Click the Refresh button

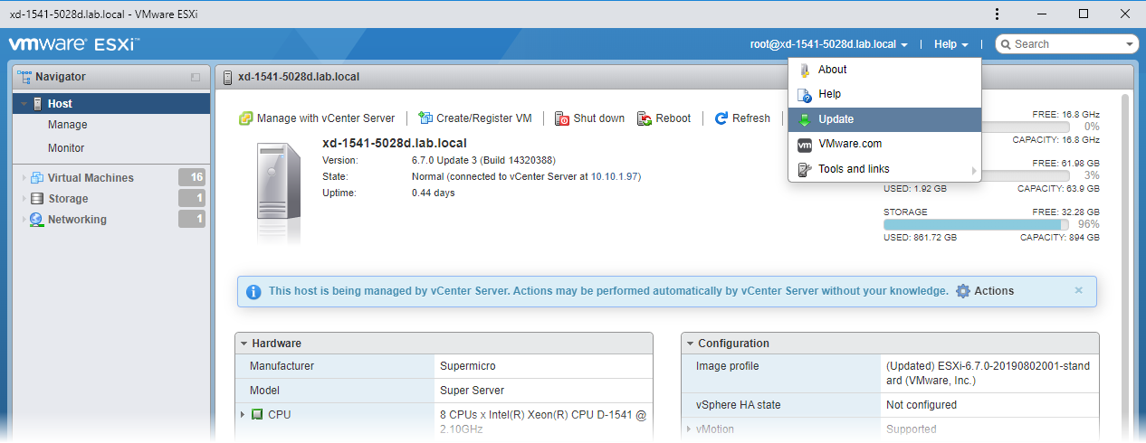click(x=742, y=118)
